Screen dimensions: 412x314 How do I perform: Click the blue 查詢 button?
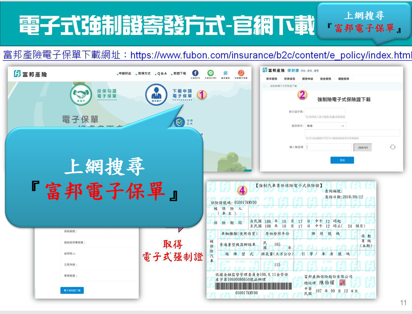click(x=342, y=160)
